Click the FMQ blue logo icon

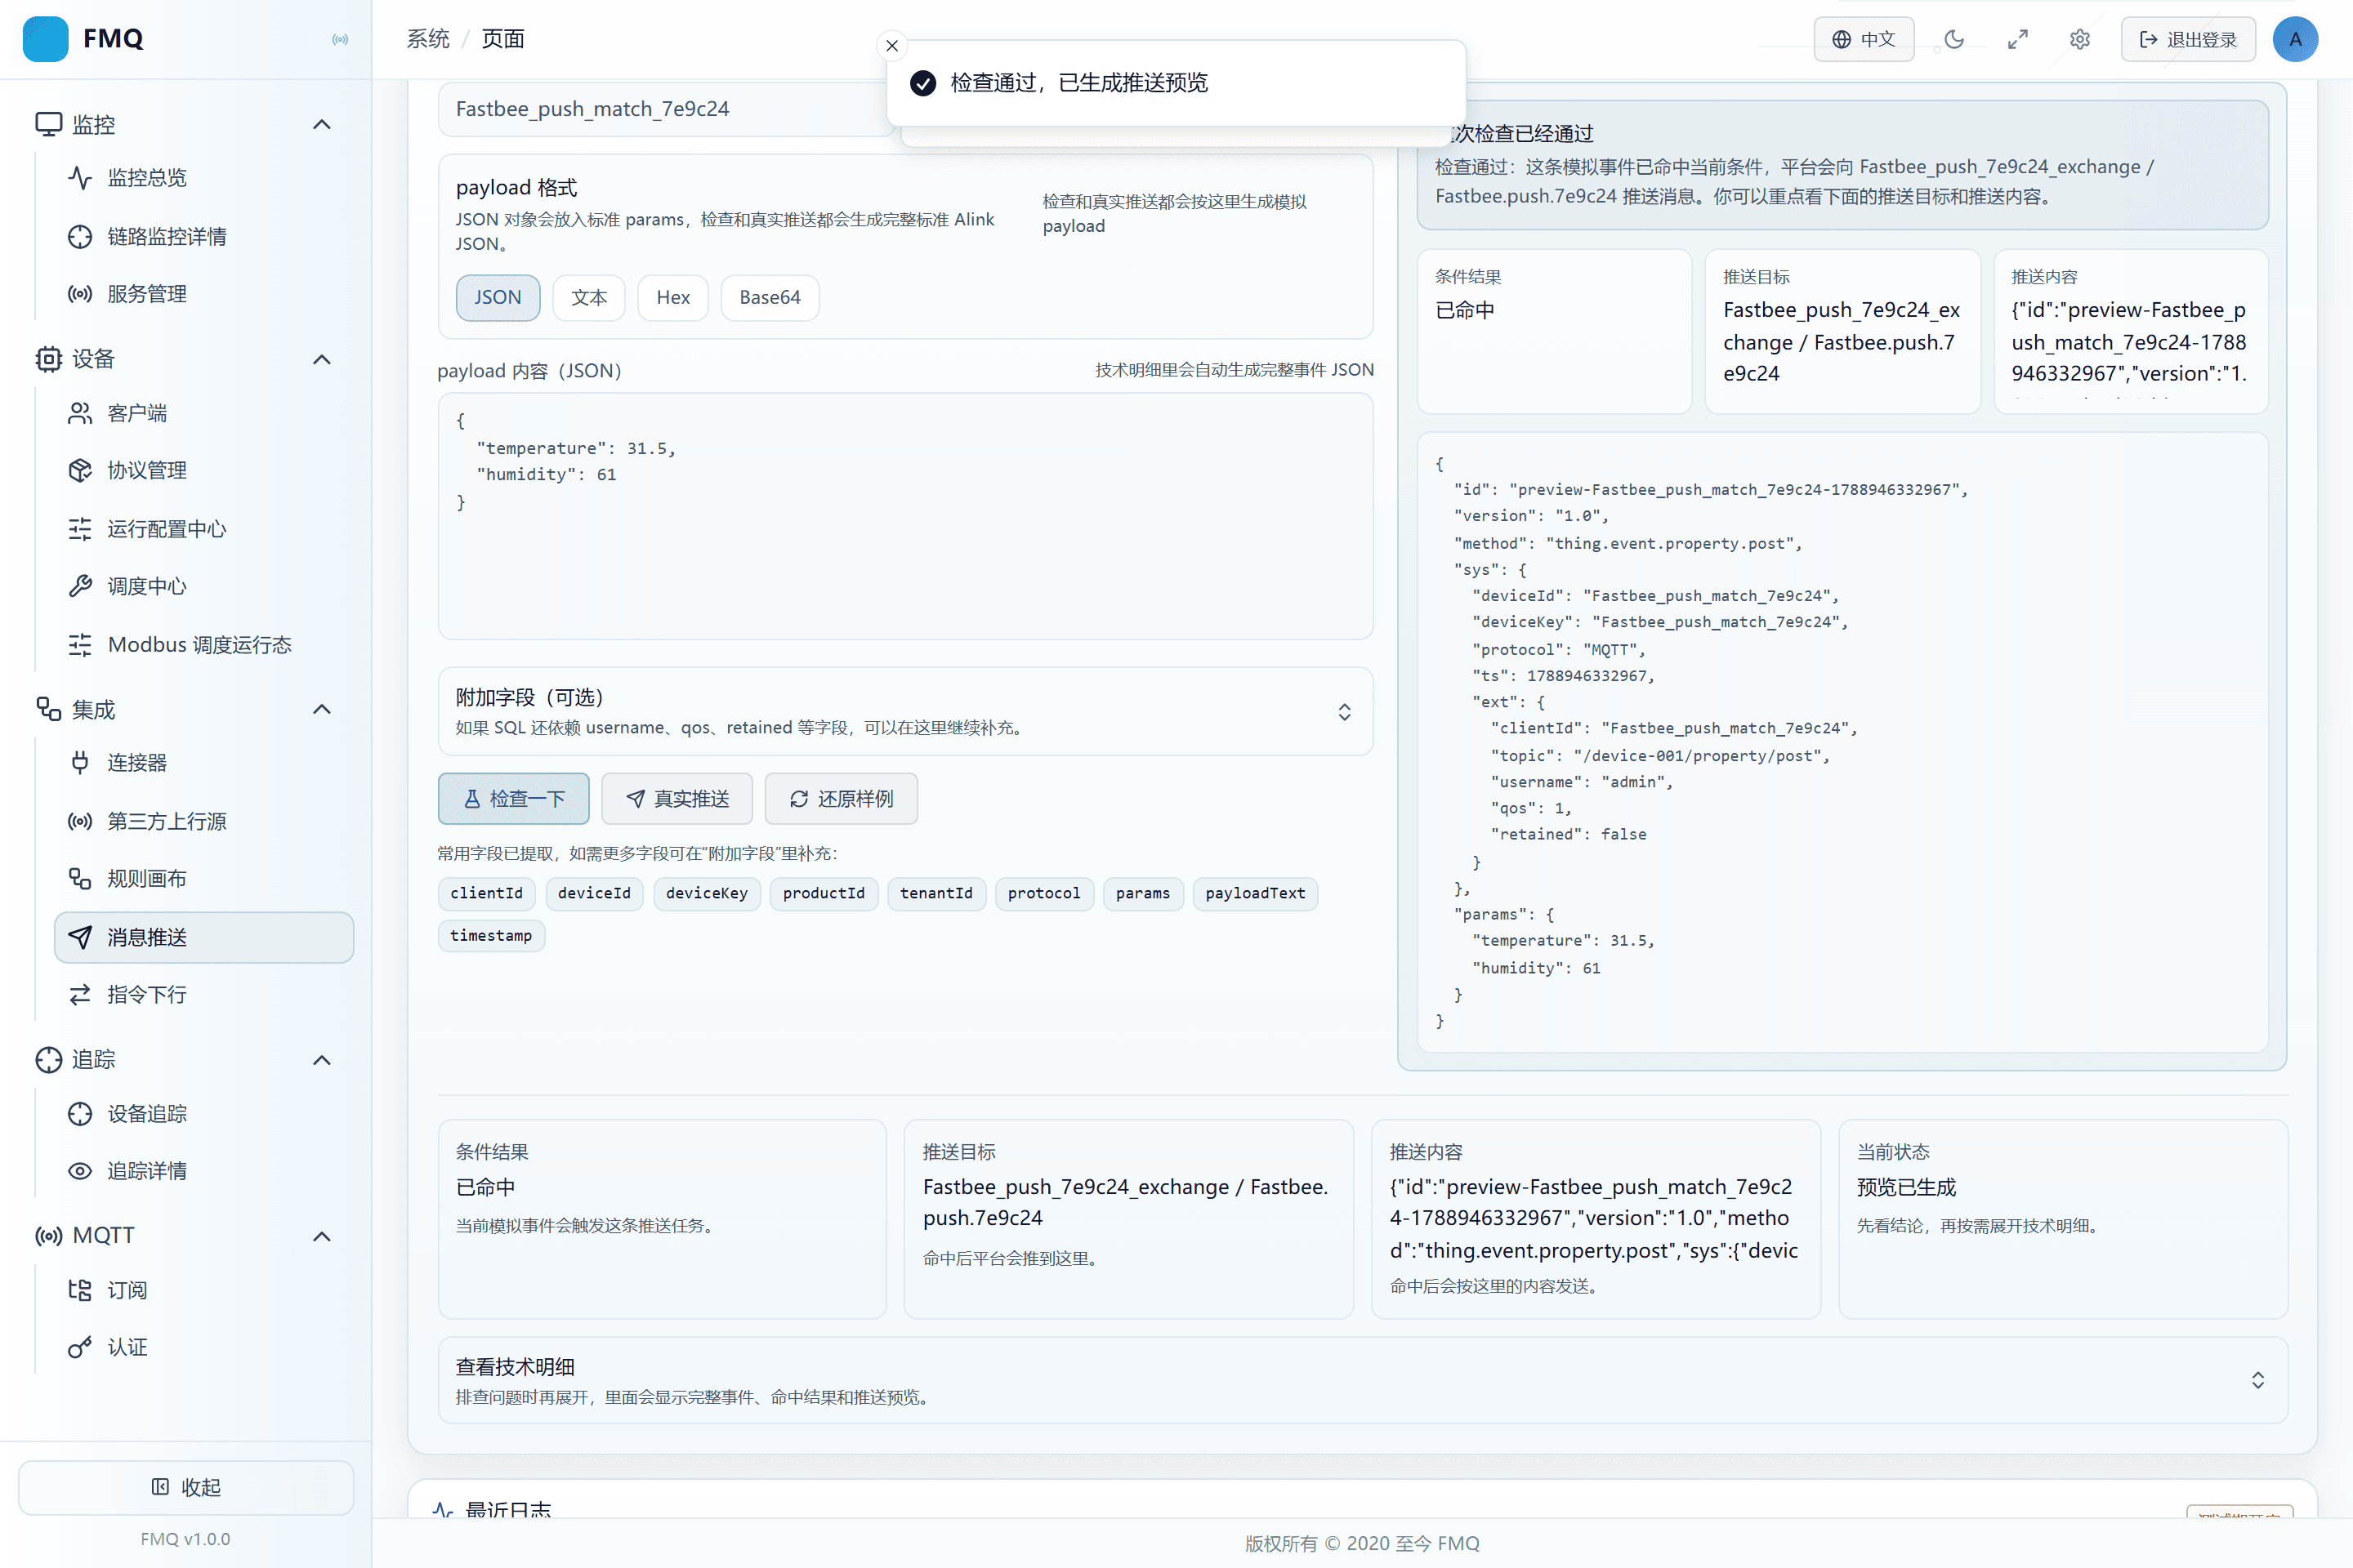point(45,39)
